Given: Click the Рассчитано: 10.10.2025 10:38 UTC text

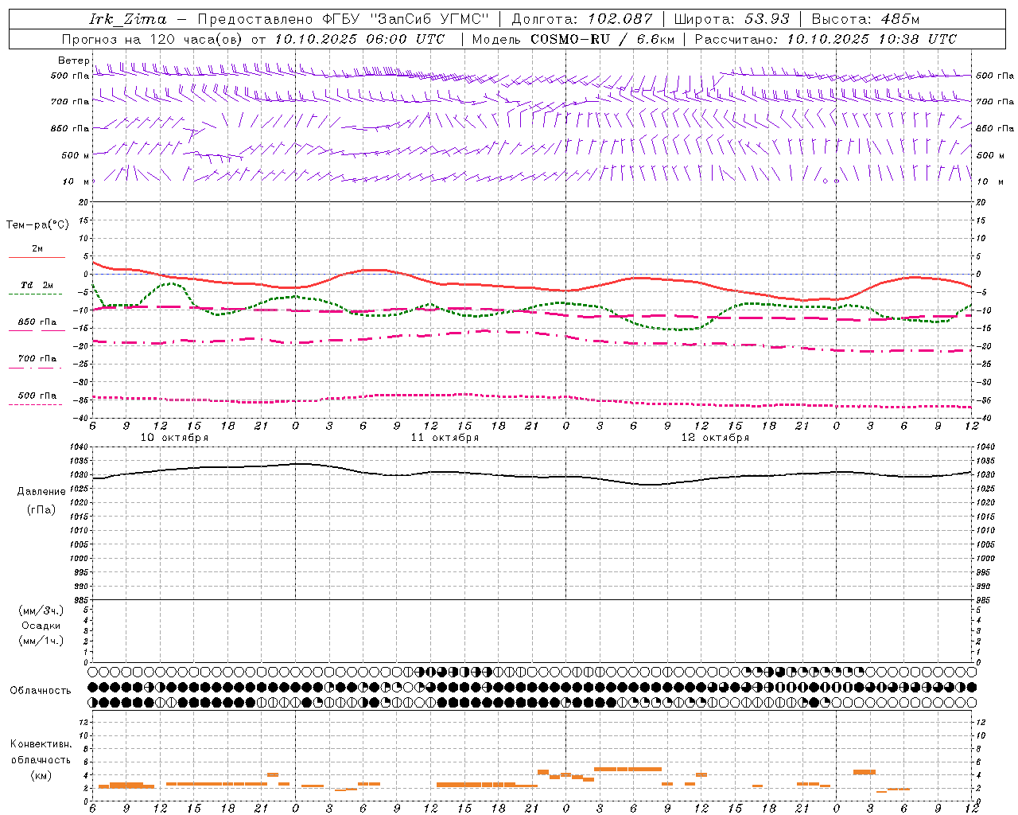Looking at the screenshot, I should click(x=826, y=39).
